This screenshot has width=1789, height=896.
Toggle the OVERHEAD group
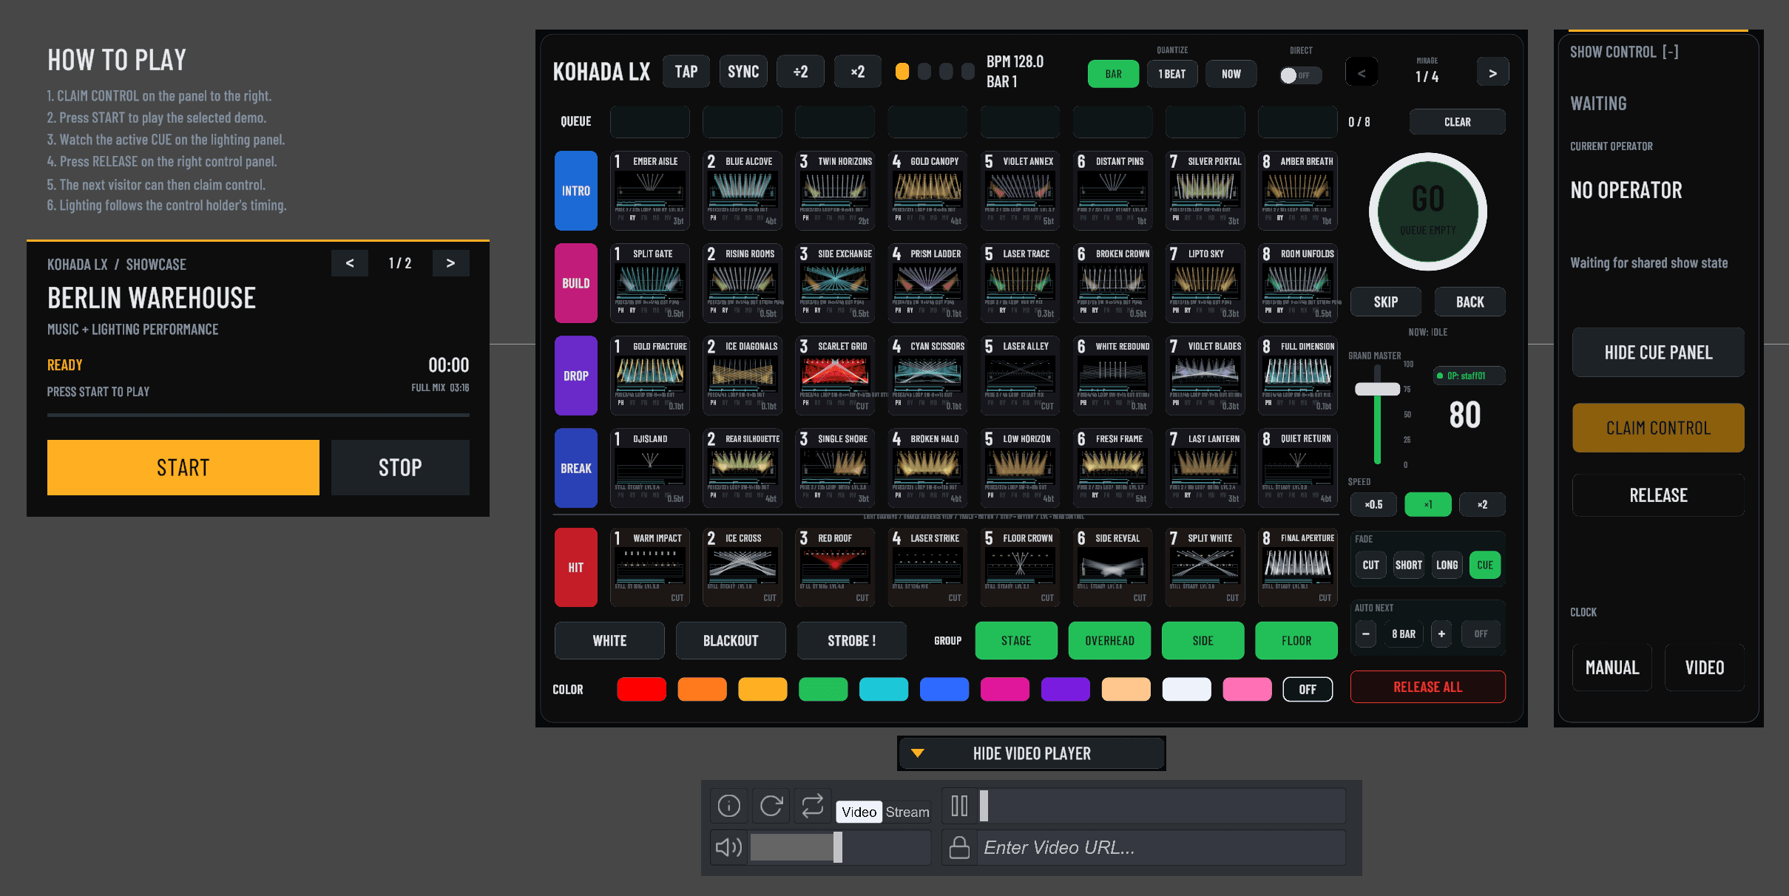tap(1109, 640)
